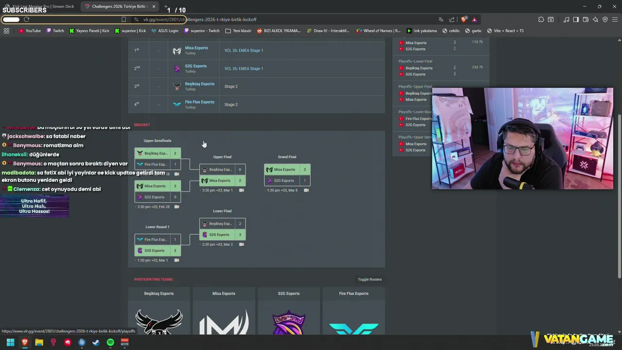The image size is (622, 350).
Task: Open VCL 26: EMEA Stage 1 link for S2G
Action: pos(243,69)
